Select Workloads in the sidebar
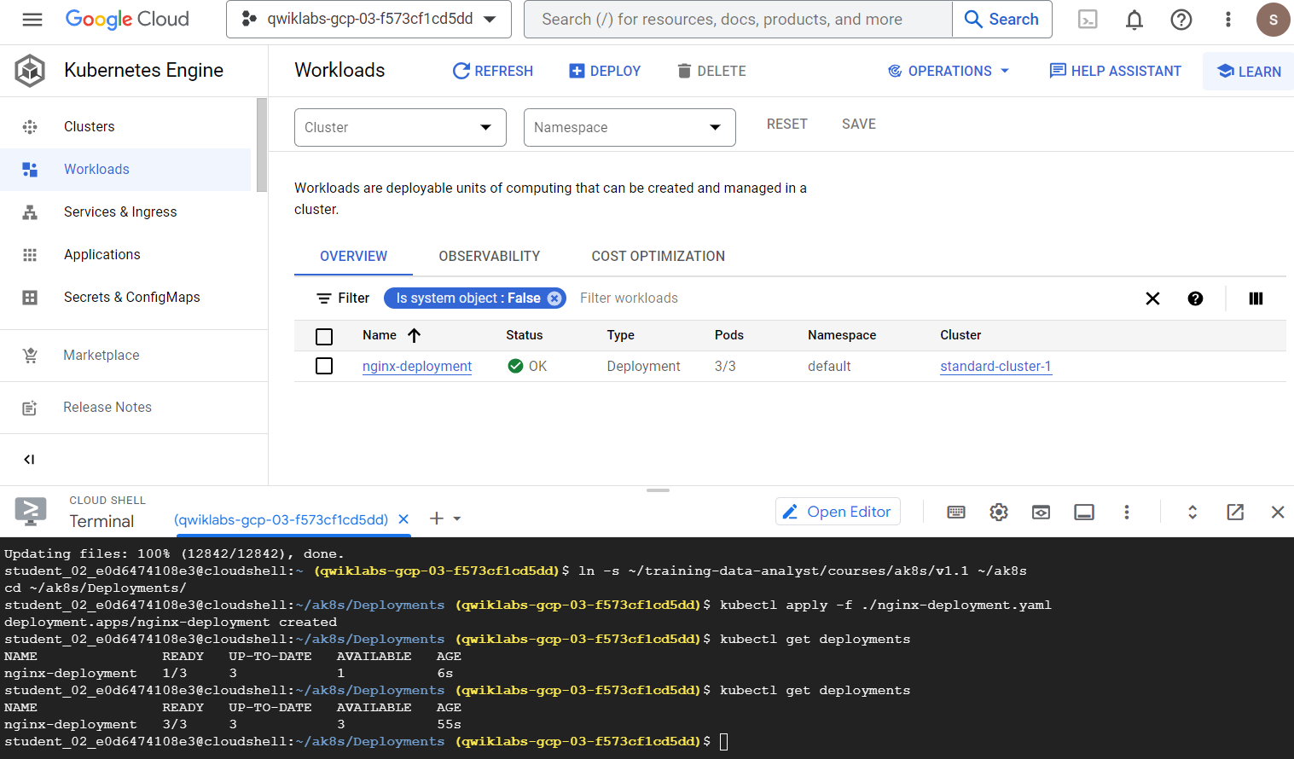The height and width of the screenshot is (759, 1294). (x=125, y=170)
